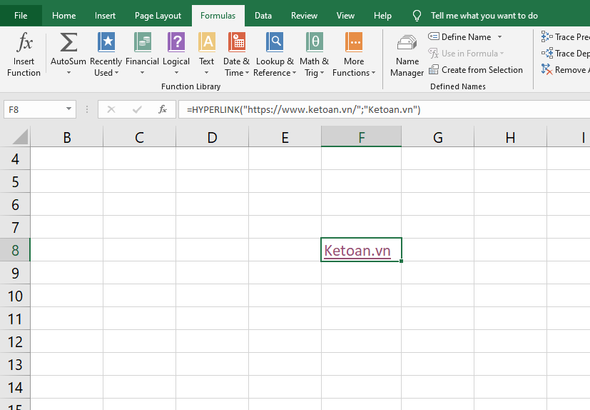The height and width of the screenshot is (410, 590).
Task: Follow the Ketoan.vn hyperlink in cell F8
Action: tap(357, 251)
